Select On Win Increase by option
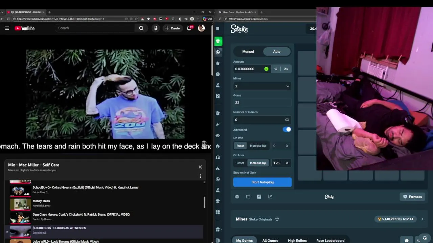Viewport: 433px width, 243px height. (x=258, y=146)
